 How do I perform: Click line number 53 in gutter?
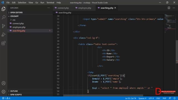point(58,88)
